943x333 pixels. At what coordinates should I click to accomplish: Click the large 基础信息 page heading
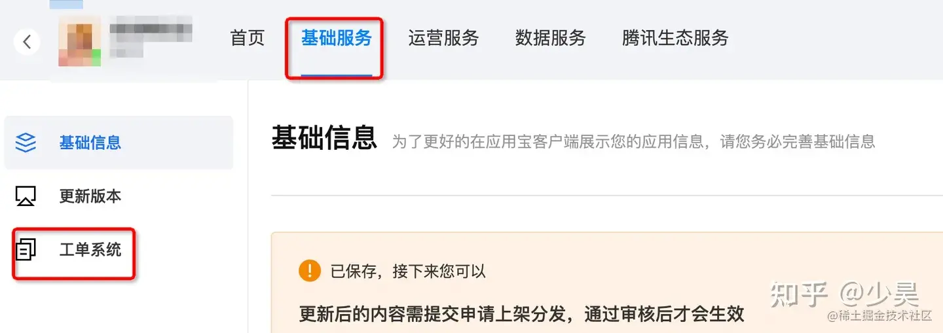(324, 138)
